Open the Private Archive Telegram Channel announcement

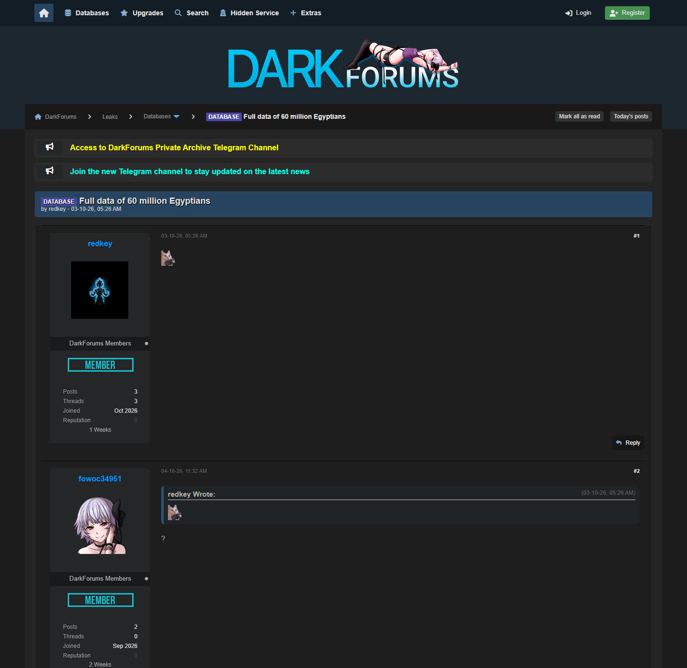click(x=174, y=148)
